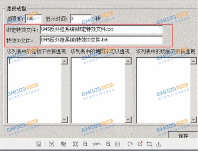The height and width of the screenshot is (151, 198).
Task: Open the thumbnail grid view icon
Action: [x=39, y=144]
